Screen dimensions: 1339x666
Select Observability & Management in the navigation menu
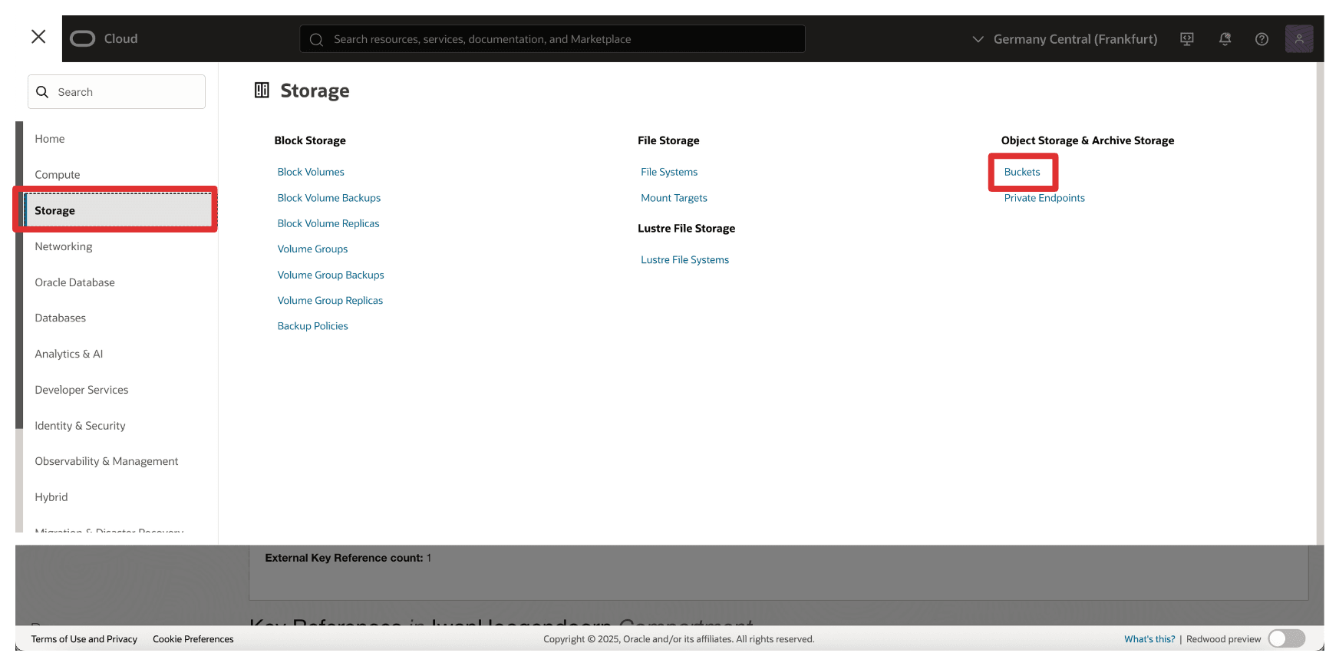coord(107,461)
